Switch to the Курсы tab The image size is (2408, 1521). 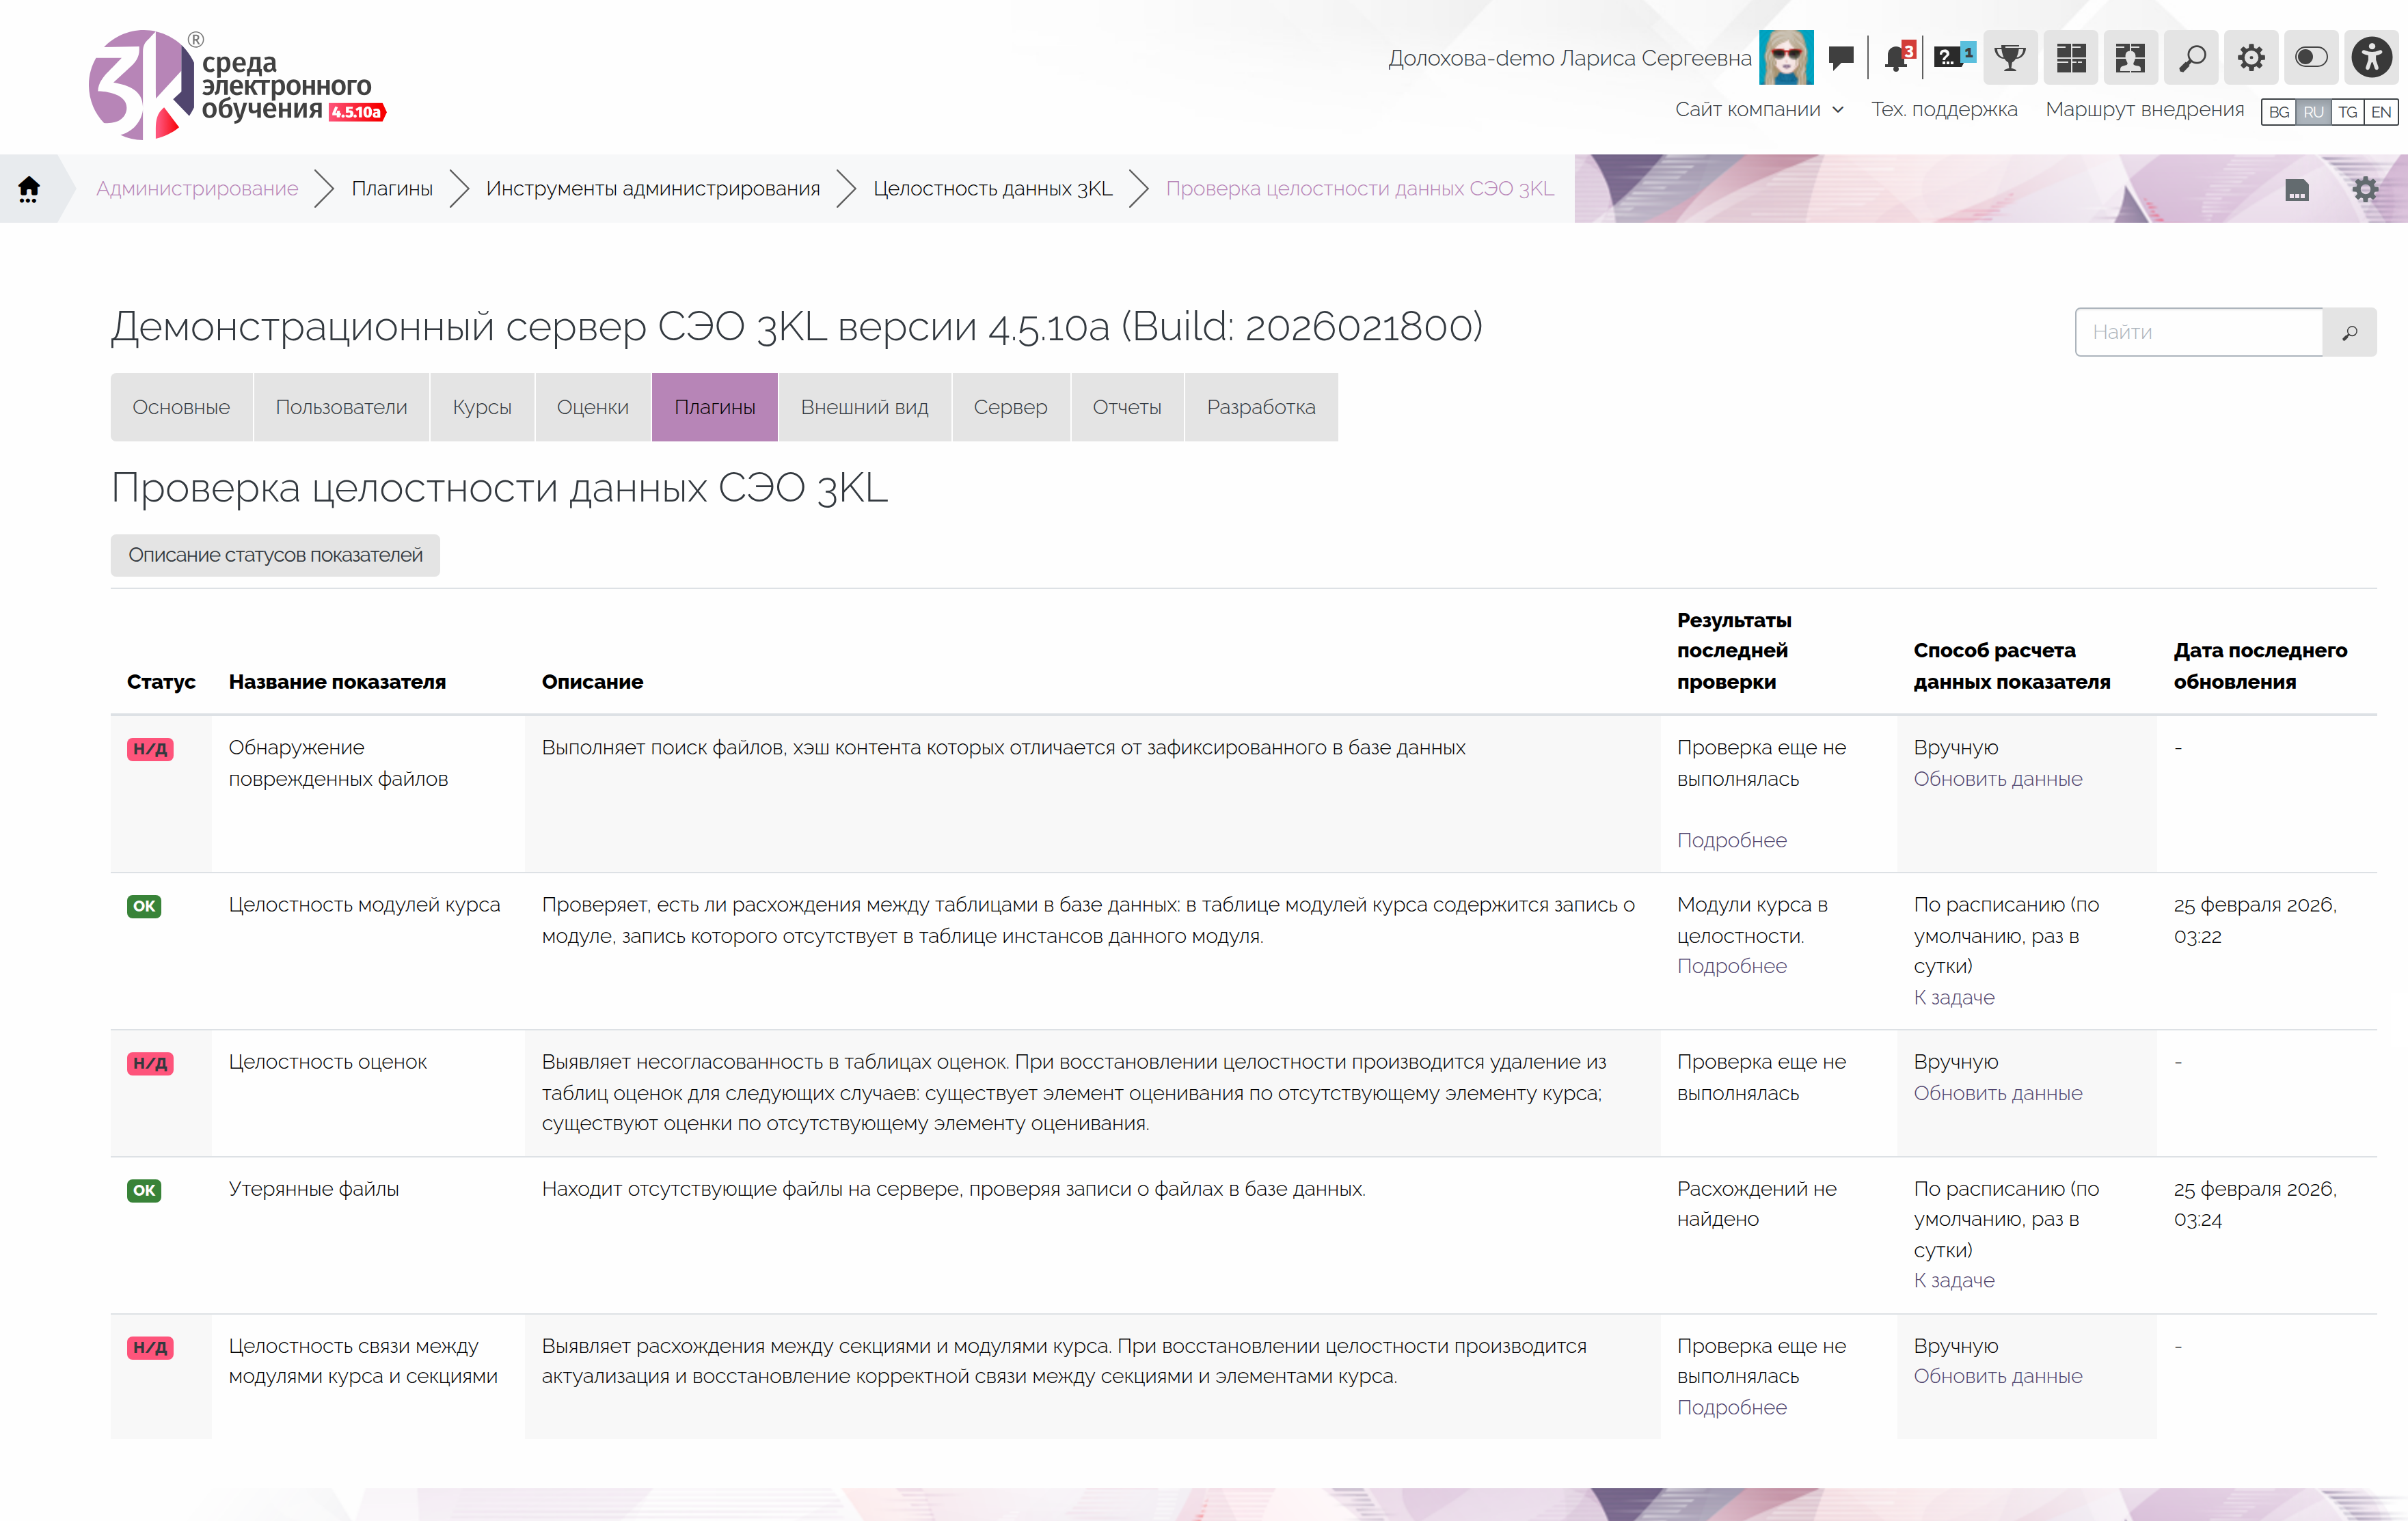(x=482, y=407)
